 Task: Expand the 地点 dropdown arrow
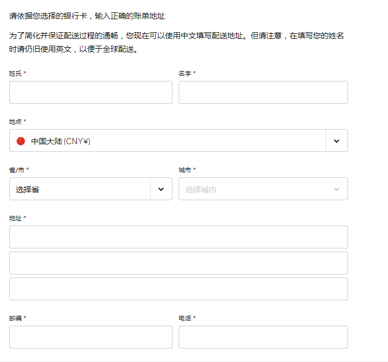pyautogui.click(x=337, y=141)
